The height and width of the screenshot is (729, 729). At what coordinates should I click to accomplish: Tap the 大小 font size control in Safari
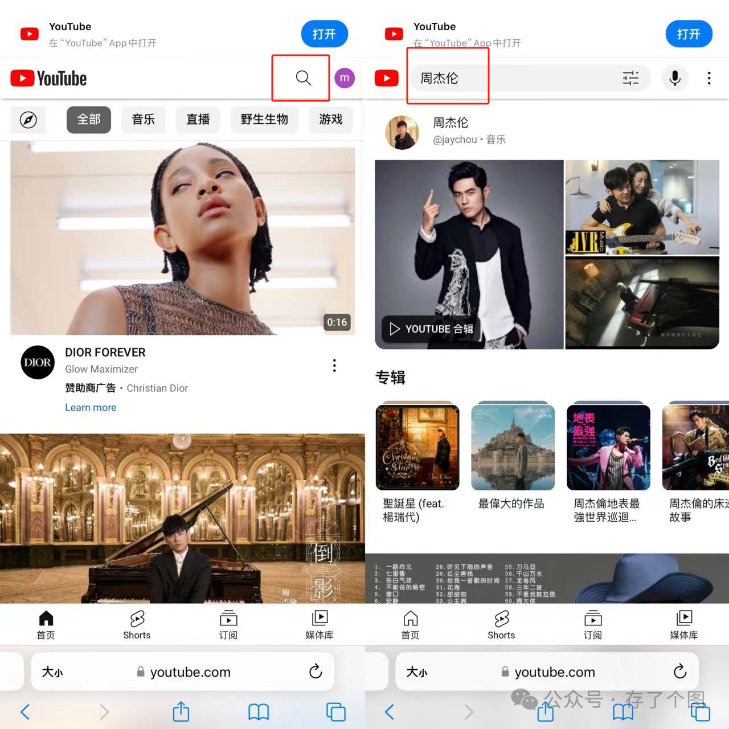click(52, 672)
